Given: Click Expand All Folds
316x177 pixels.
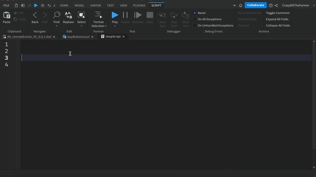Looking at the screenshot, I should tap(277, 19).
